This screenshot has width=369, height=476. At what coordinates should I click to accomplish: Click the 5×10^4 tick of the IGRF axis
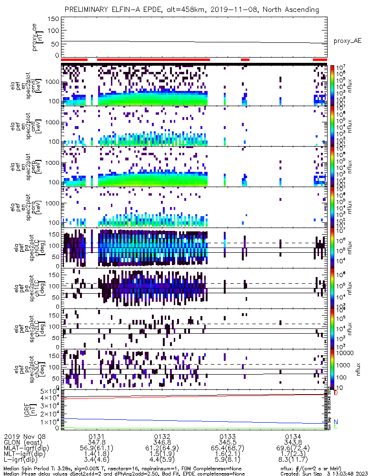[x=51, y=391]
